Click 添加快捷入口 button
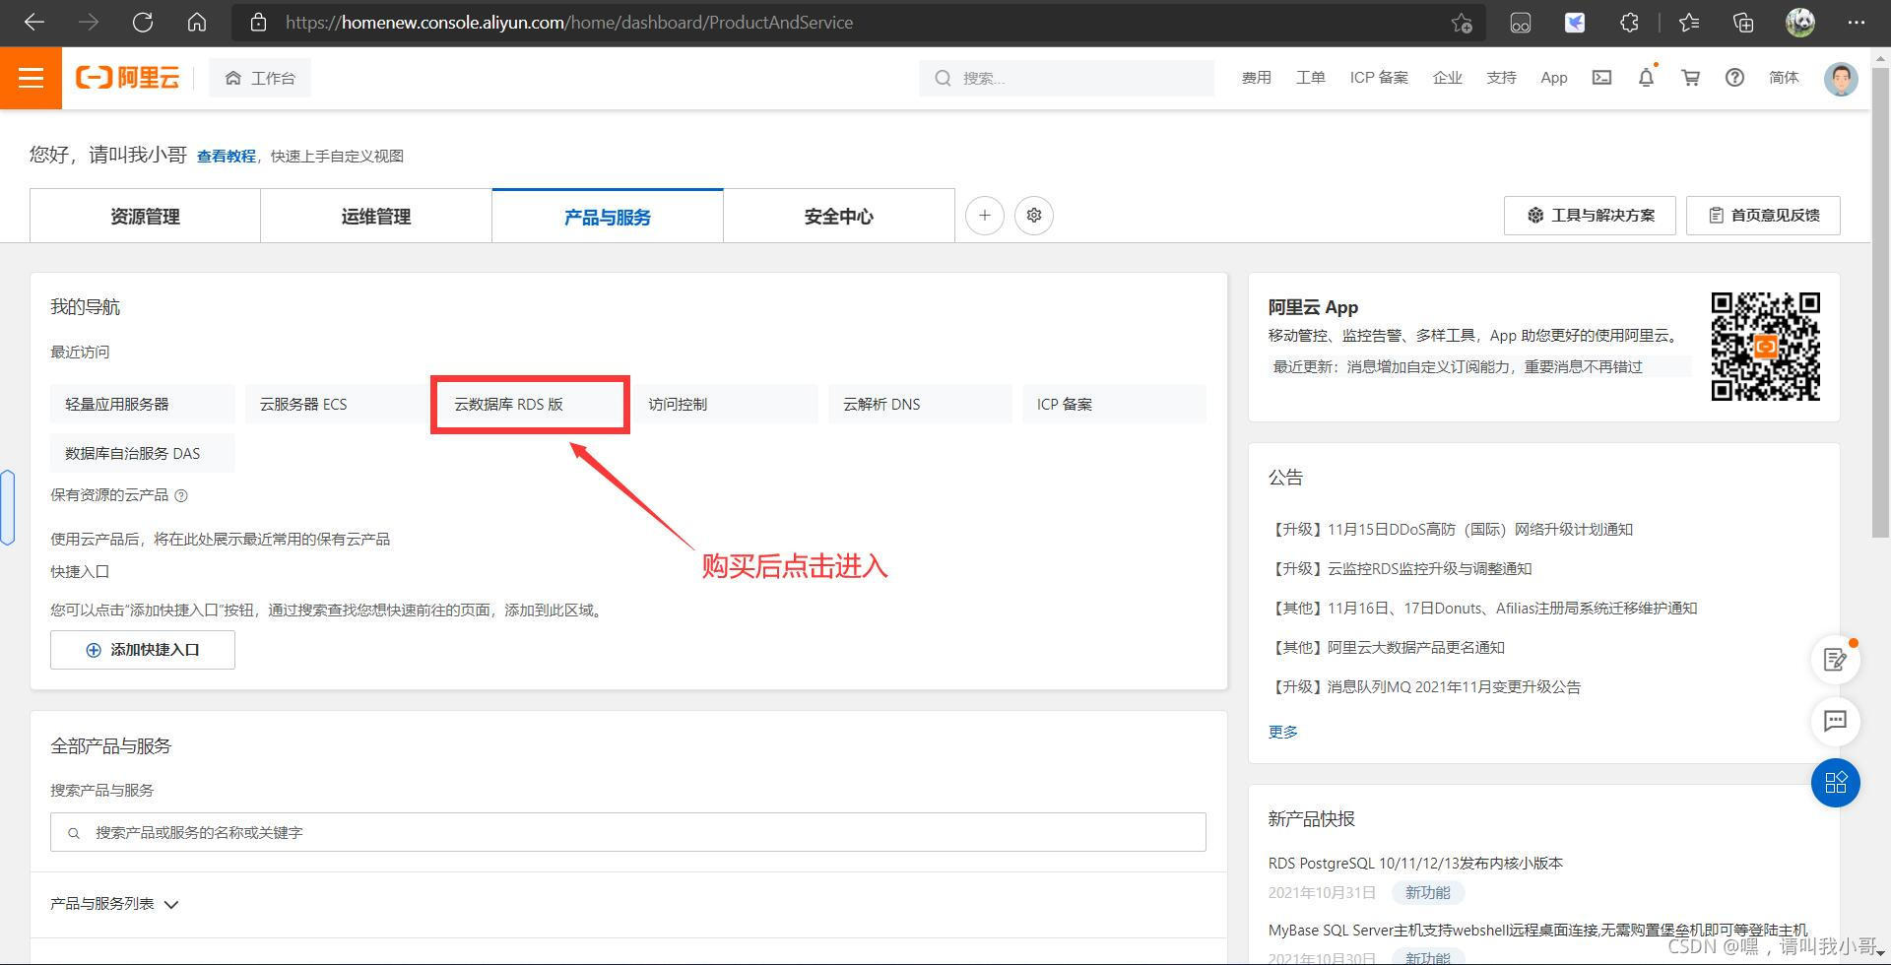The height and width of the screenshot is (965, 1891). [x=143, y=650]
